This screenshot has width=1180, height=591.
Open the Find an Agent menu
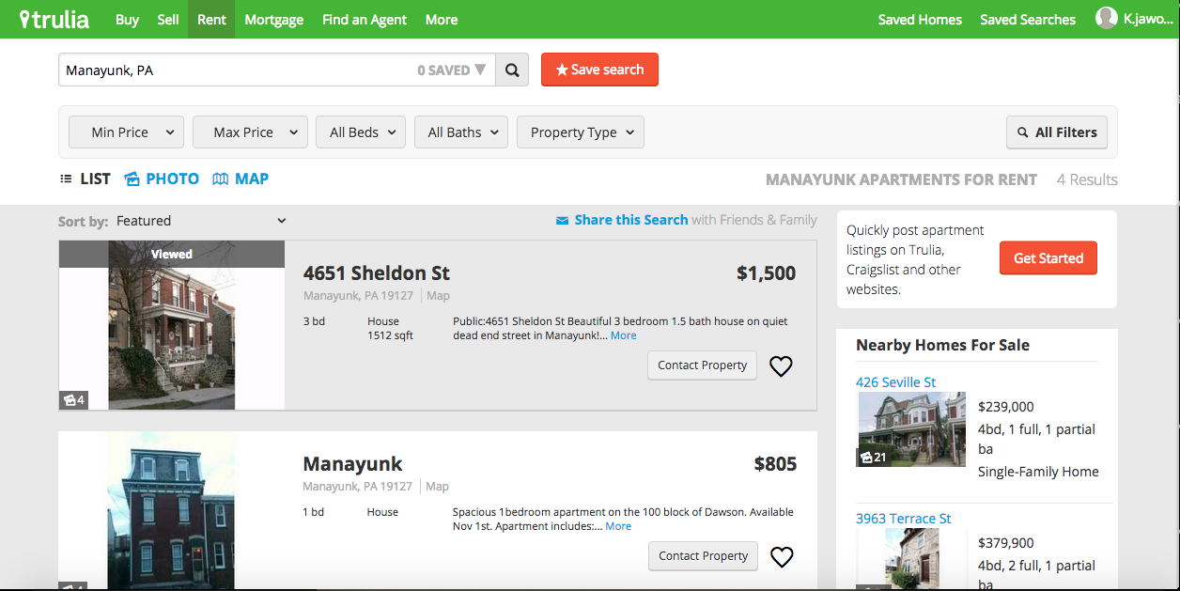365,19
